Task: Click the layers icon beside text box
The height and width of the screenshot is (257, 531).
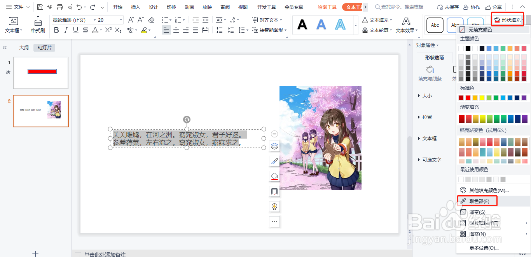Action: (274, 146)
